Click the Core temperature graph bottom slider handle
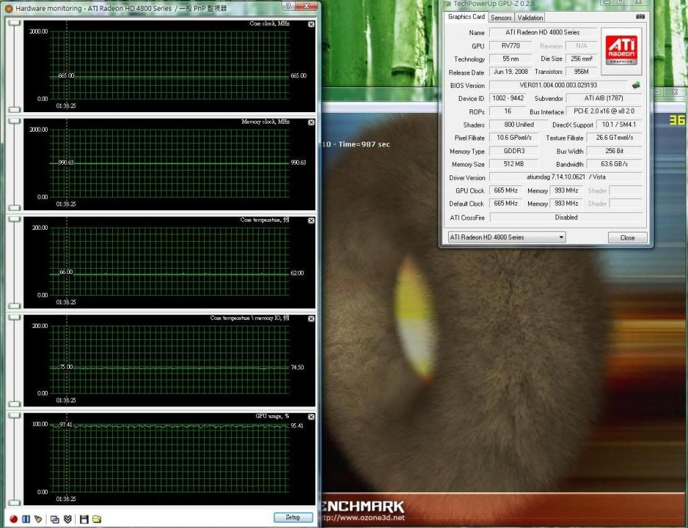The height and width of the screenshot is (528, 688). coord(15,306)
